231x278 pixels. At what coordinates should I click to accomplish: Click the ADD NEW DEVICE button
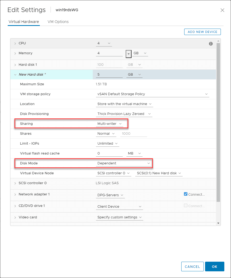pos(202,32)
